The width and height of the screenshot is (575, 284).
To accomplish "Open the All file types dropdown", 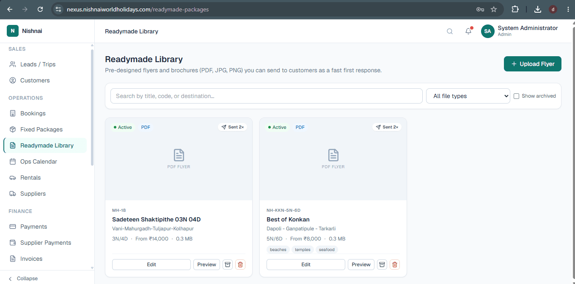I will click(468, 96).
